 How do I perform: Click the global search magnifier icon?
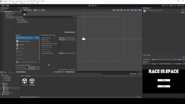(166, 6)
